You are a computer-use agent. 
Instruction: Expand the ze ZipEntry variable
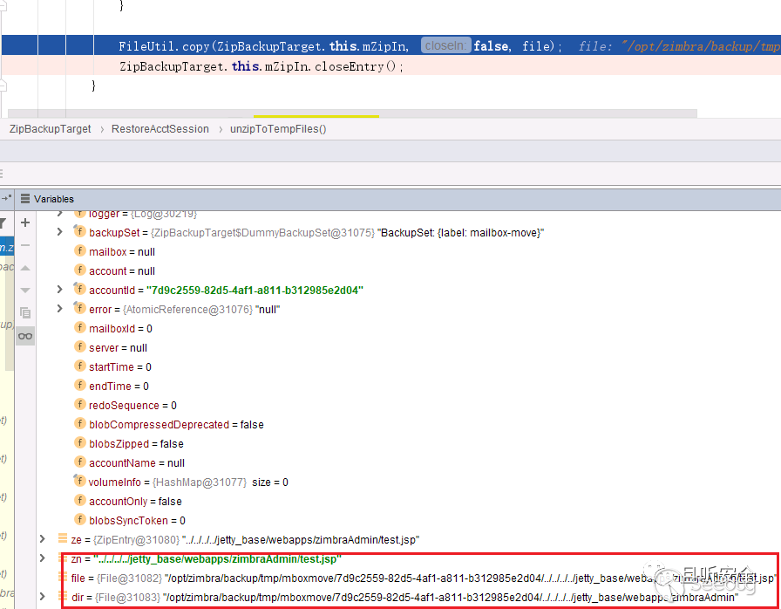click(x=42, y=539)
